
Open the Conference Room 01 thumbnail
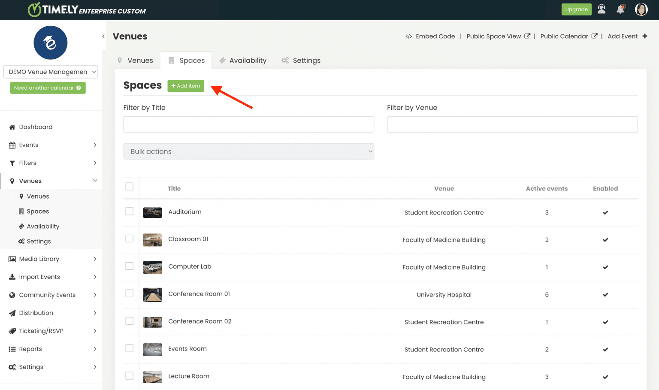tap(152, 295)
